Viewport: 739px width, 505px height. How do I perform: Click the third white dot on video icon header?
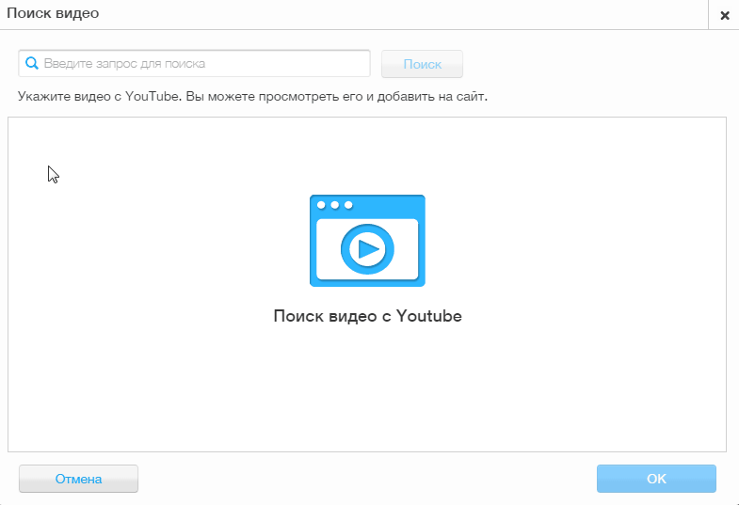coord(348,205)
